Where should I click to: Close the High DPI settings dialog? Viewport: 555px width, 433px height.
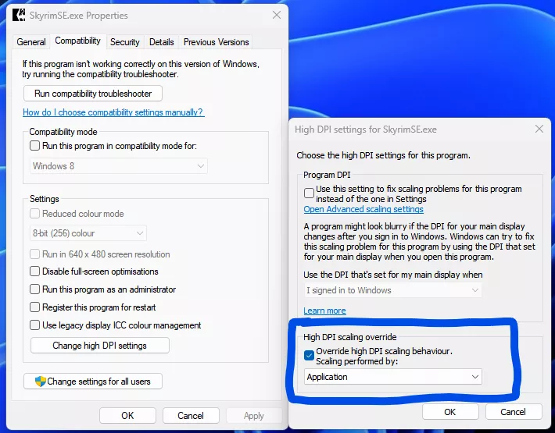[x=539, y=129]
